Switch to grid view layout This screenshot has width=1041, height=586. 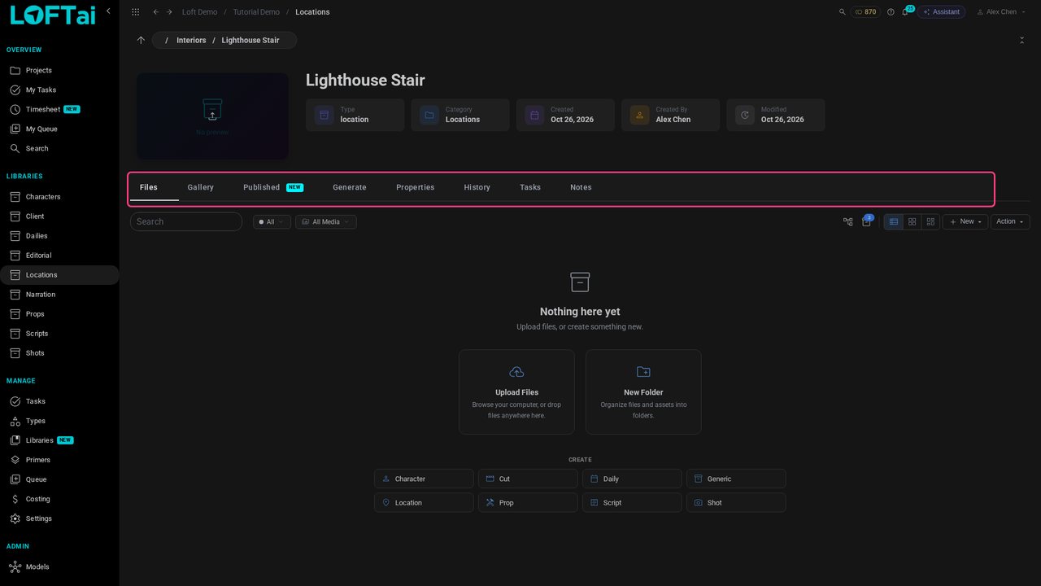pyautogui.click(x=913, y=221)
